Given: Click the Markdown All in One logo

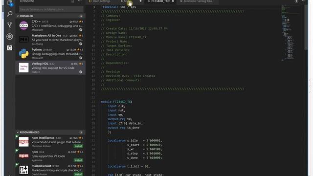Looking at the screenshot, I should tap(24, 40).
